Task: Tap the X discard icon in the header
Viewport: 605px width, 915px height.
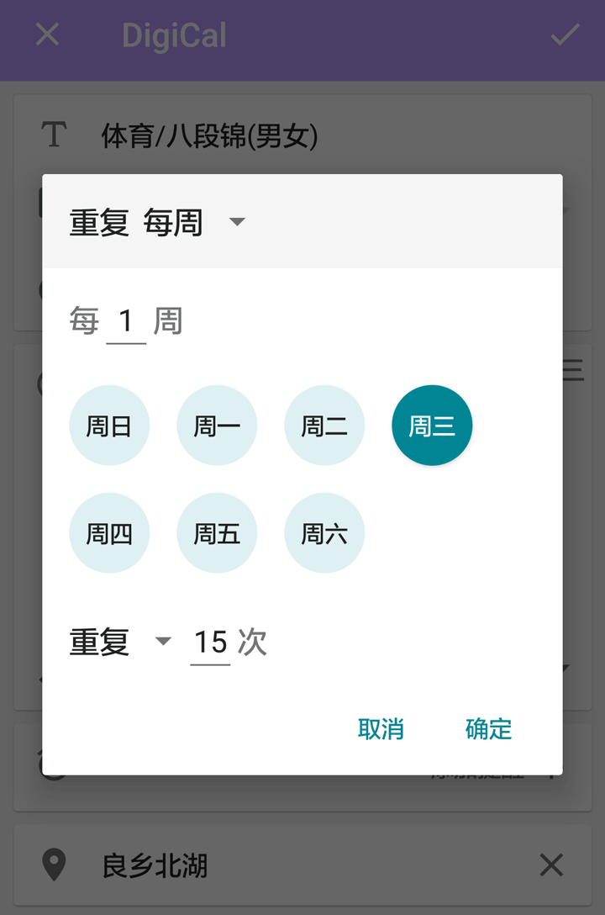Action: point(47,35)
